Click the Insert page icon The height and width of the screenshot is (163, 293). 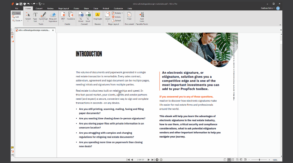pos(108,15)
